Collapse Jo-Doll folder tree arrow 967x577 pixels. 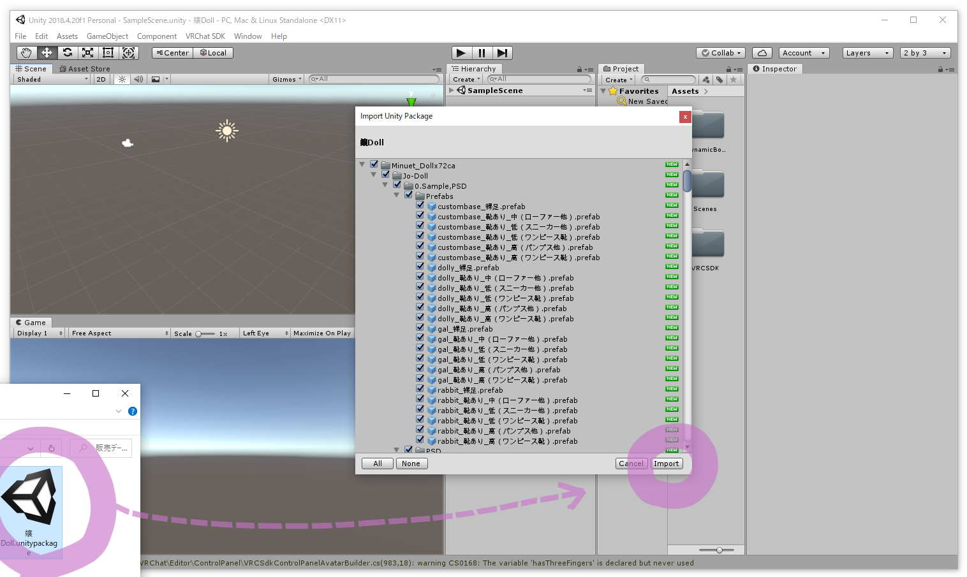pos(374,175)
